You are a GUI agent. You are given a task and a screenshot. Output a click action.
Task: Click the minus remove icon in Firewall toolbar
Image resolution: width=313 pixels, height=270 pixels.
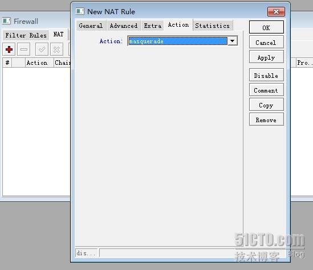coord(24,49)
